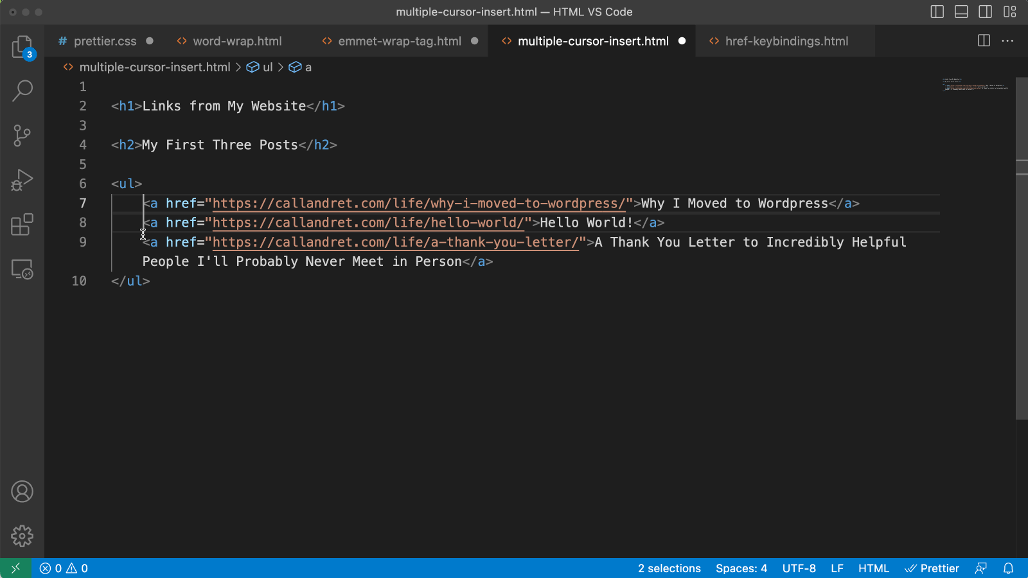Screen dimensions: 1028x578
Task: Toggle the bottom panel layout button
Action: 961,12
